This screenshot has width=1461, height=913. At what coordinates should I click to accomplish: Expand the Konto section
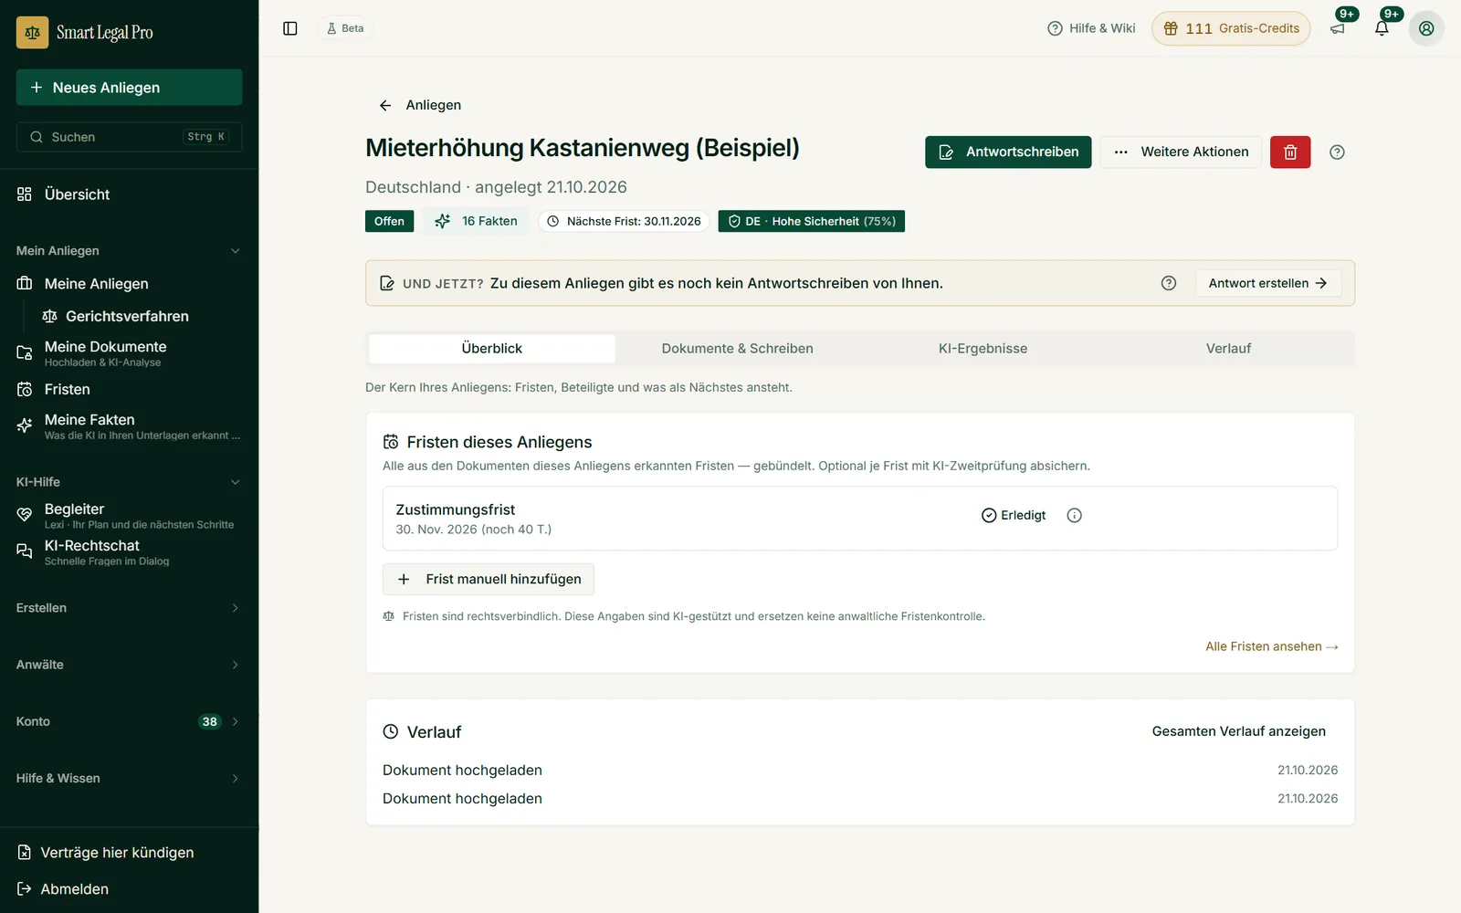tap(129, 721)
